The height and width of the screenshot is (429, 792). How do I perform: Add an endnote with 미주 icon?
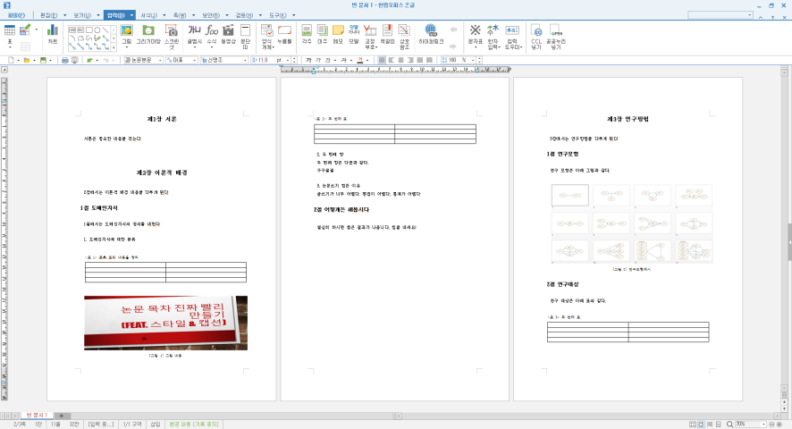click(323, 34)
